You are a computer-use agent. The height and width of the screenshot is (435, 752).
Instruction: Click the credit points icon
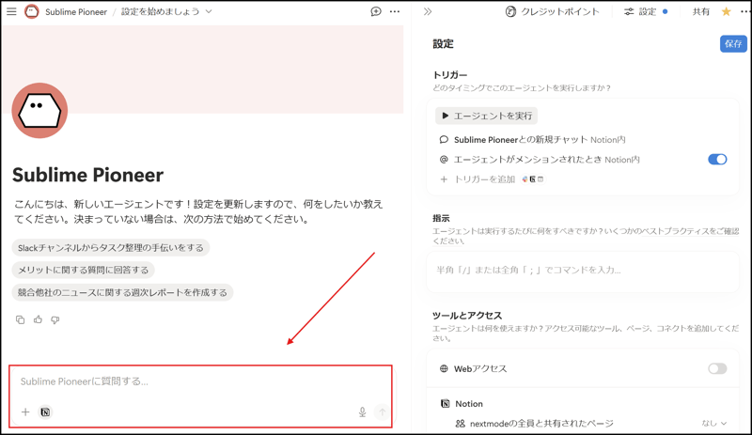tap(510, 11)
